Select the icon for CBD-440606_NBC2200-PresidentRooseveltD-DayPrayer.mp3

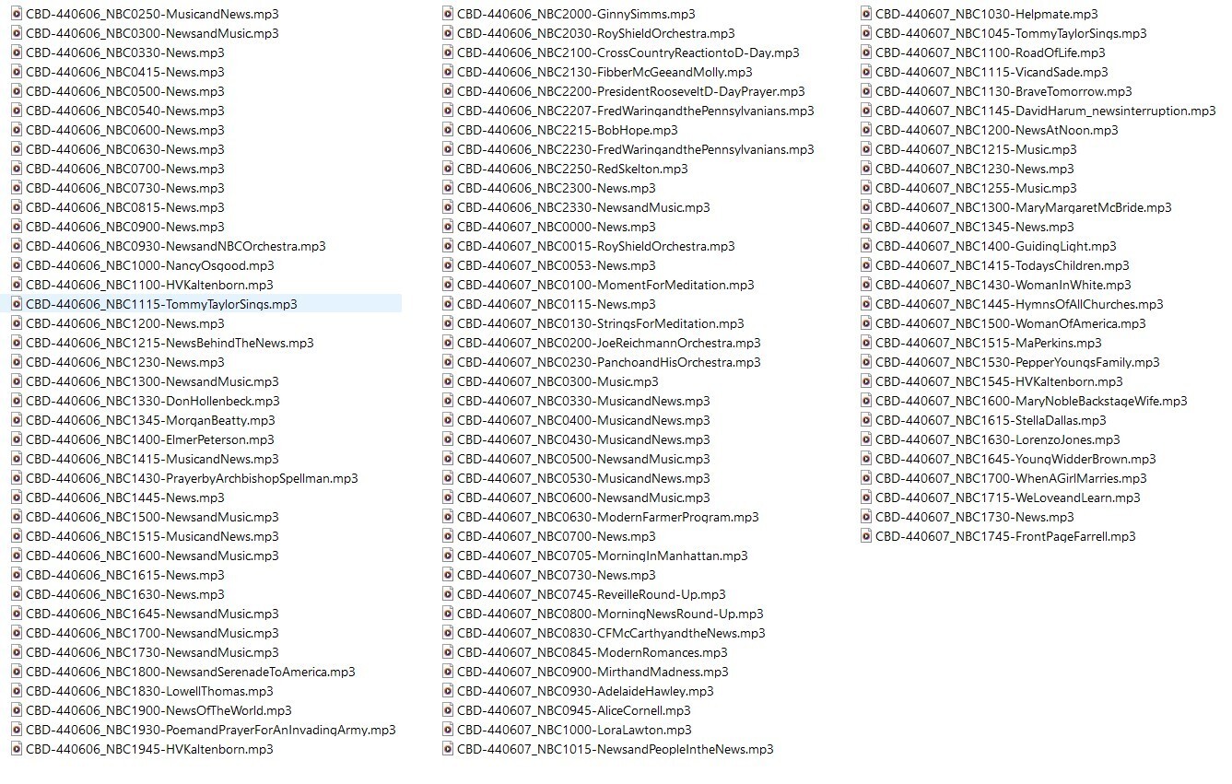[x=448, y=91]
